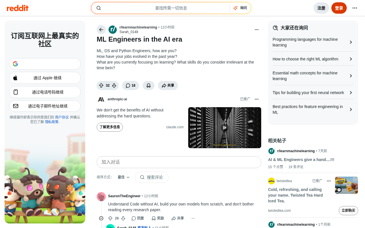Expand Tips for building your first neural network
This screenshot has width=365, height=228.
point(313,93)
